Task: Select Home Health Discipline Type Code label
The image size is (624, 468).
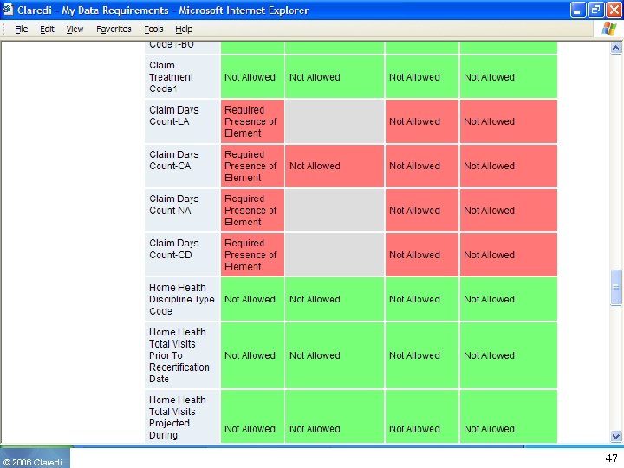Action: pyautogui.click(x=181, y=299)
